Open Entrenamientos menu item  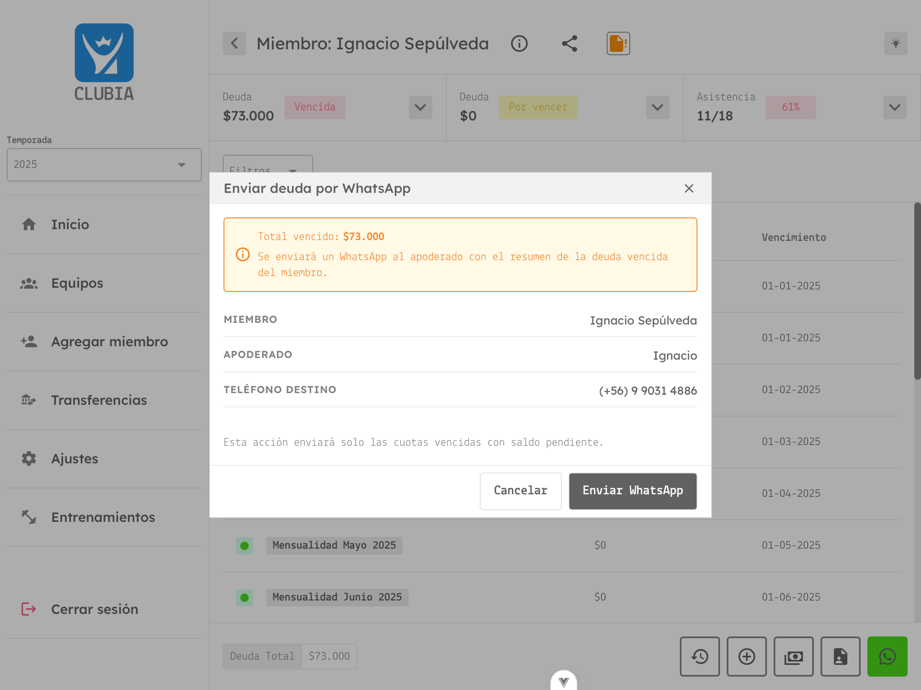(103, 517)
